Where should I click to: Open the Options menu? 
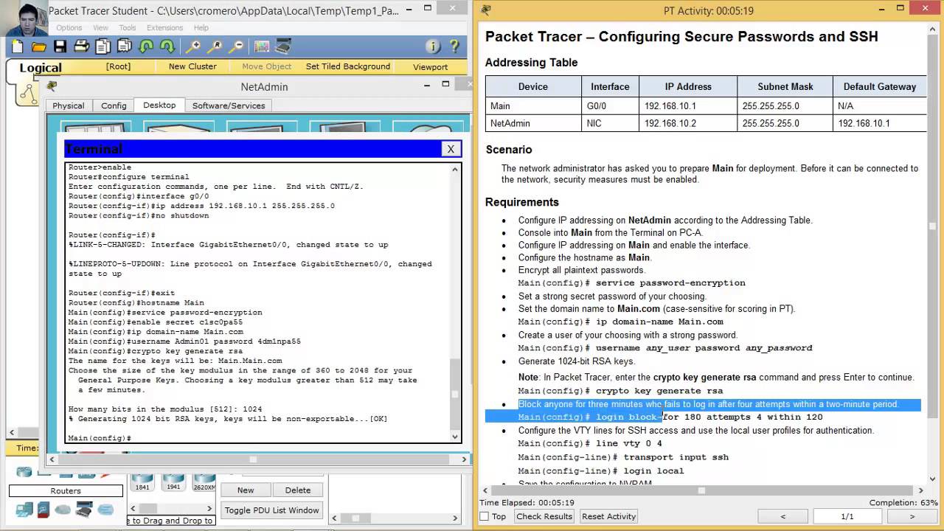tap(69, 28)
